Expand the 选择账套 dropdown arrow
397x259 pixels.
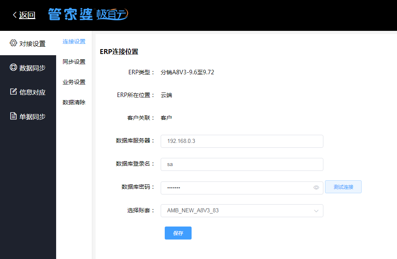(316, 211)
